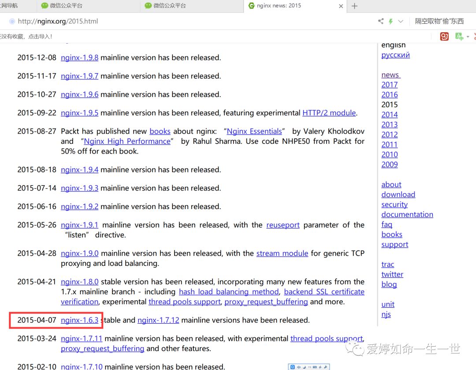Follow the stream module link

283,253
